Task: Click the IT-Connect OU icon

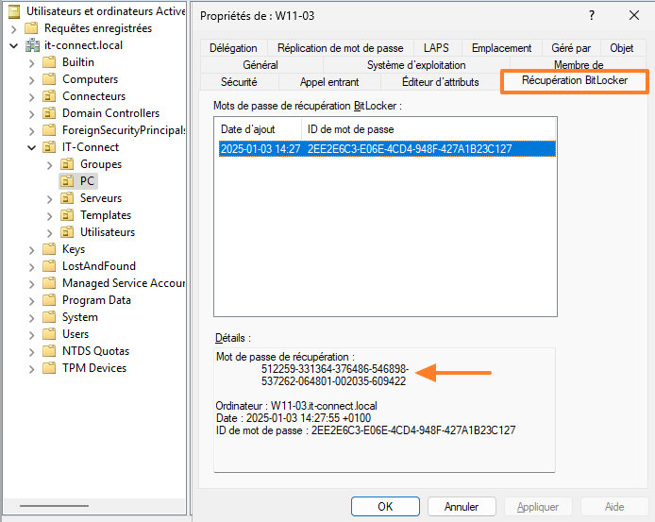Action: point(49,147)
